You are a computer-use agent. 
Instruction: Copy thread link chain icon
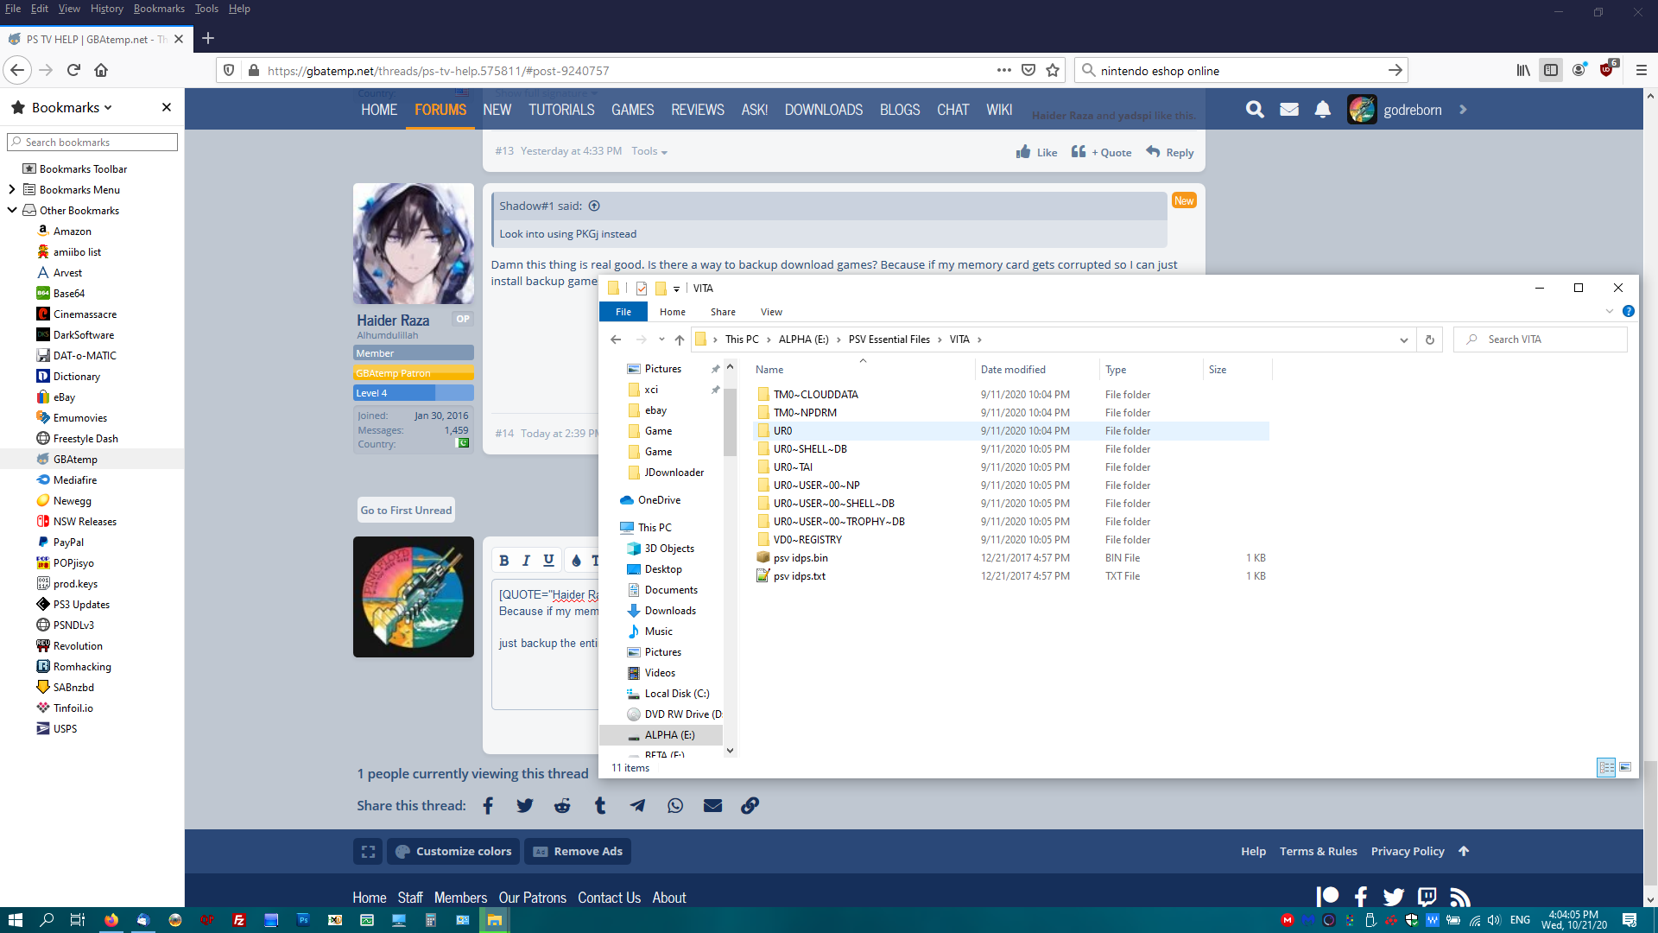tap(750, 805)
